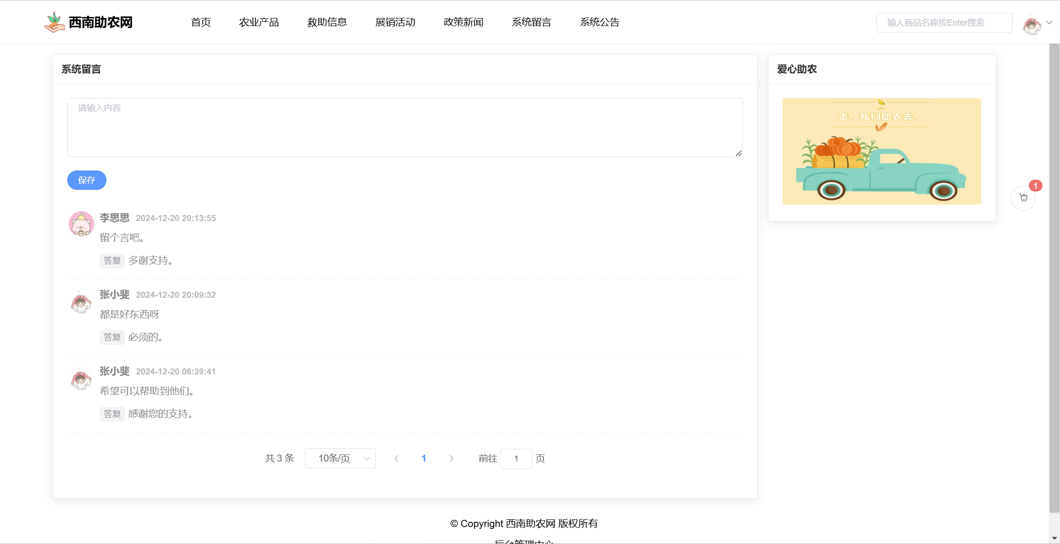Click 张小斐's avatar on the 06:39:41 message

pyautogui.click(x=81, y=379)
